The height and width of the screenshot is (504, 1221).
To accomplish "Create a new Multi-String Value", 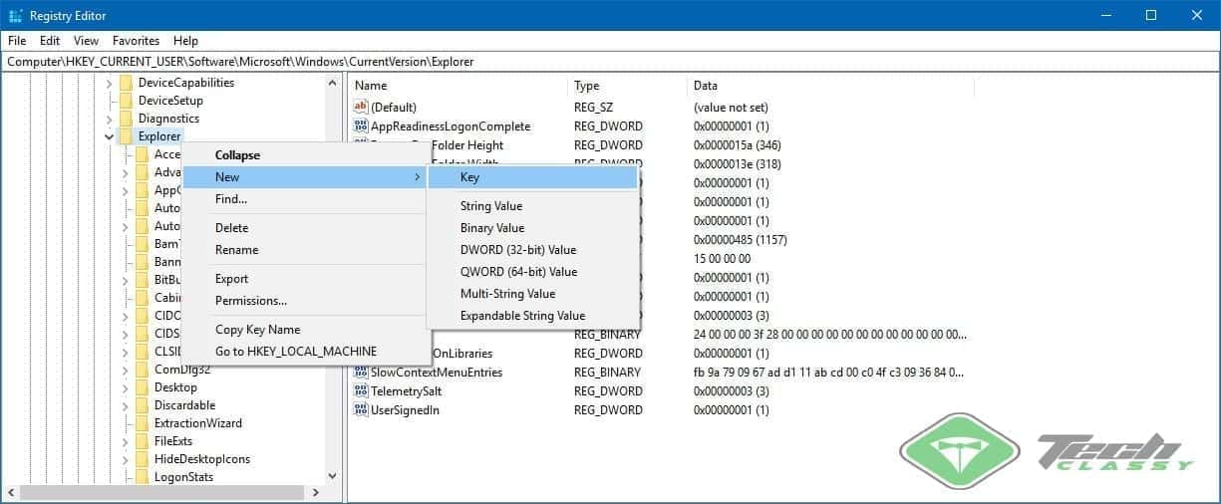I will coord(532,294).
